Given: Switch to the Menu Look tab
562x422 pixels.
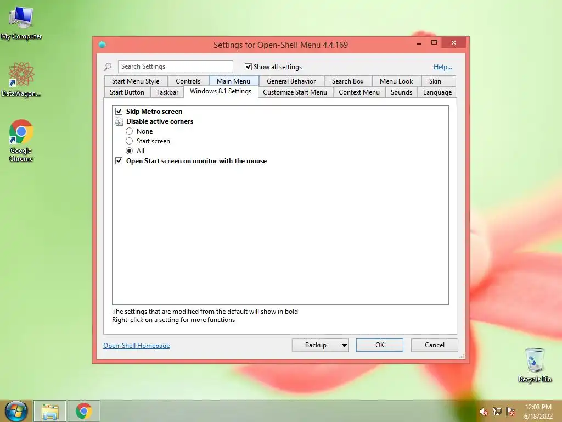Looking at the screenshot, I should click(x=396, y=81).
